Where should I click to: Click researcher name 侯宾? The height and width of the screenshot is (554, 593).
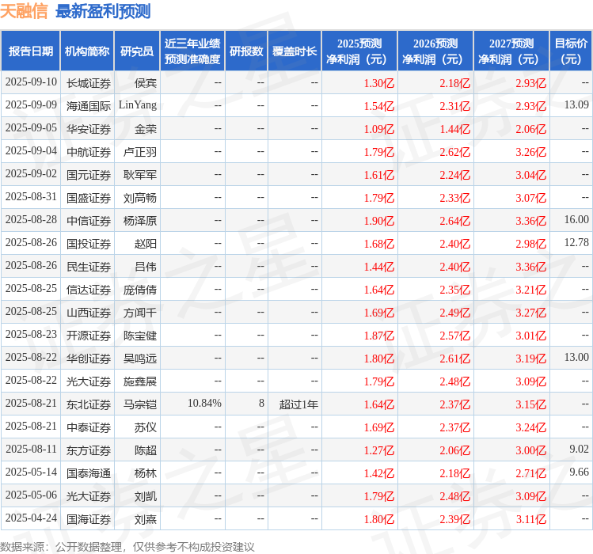point(146,83)
